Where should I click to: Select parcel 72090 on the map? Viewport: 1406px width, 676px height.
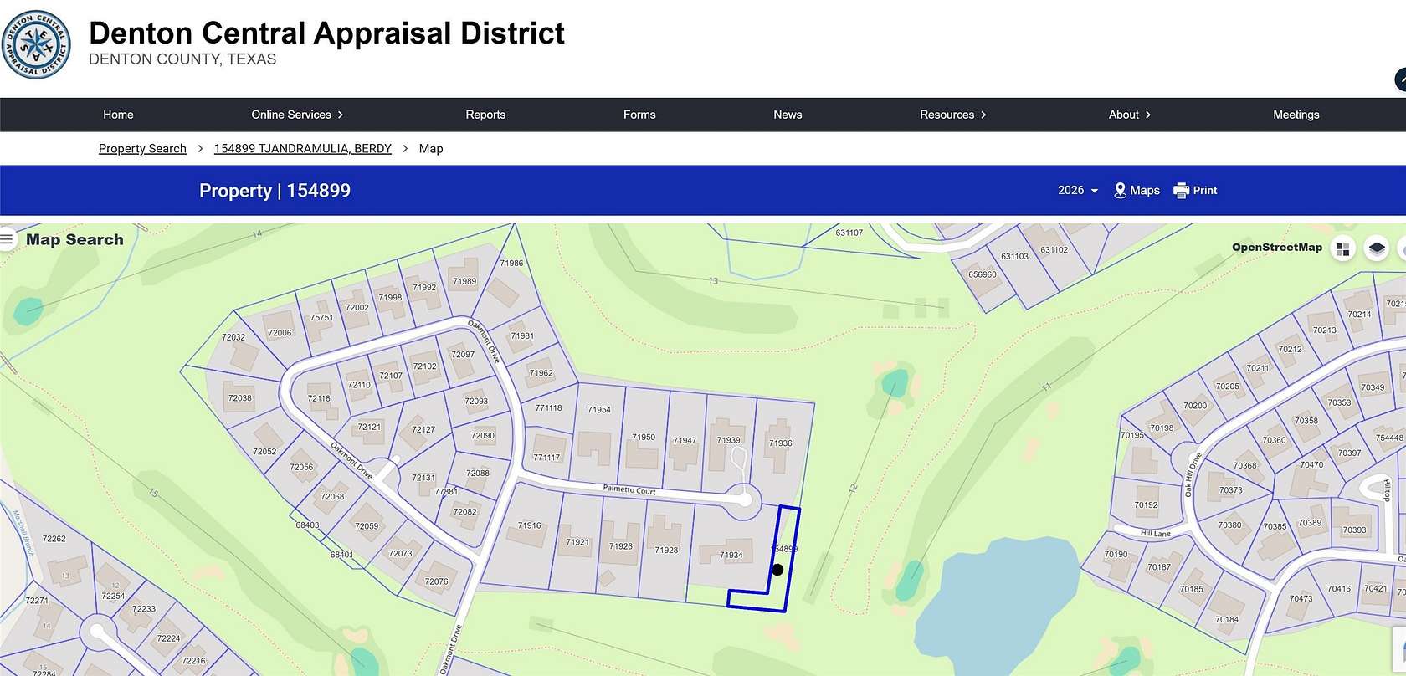483,436
